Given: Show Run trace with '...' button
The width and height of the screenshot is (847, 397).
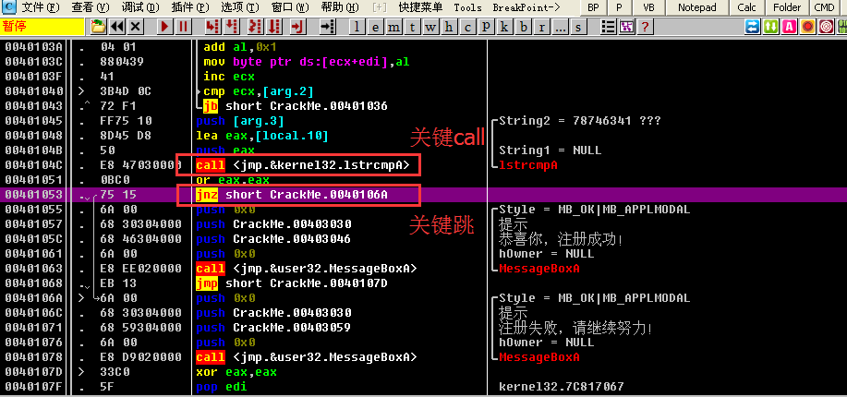Looking at the screenshot, I should click(560, 27).
